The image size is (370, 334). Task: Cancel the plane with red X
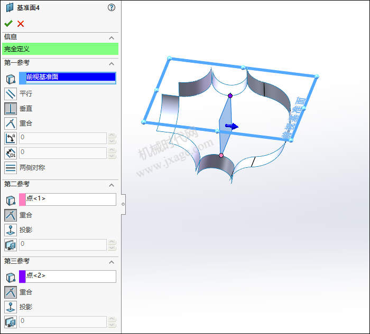[x=21, y=24]
